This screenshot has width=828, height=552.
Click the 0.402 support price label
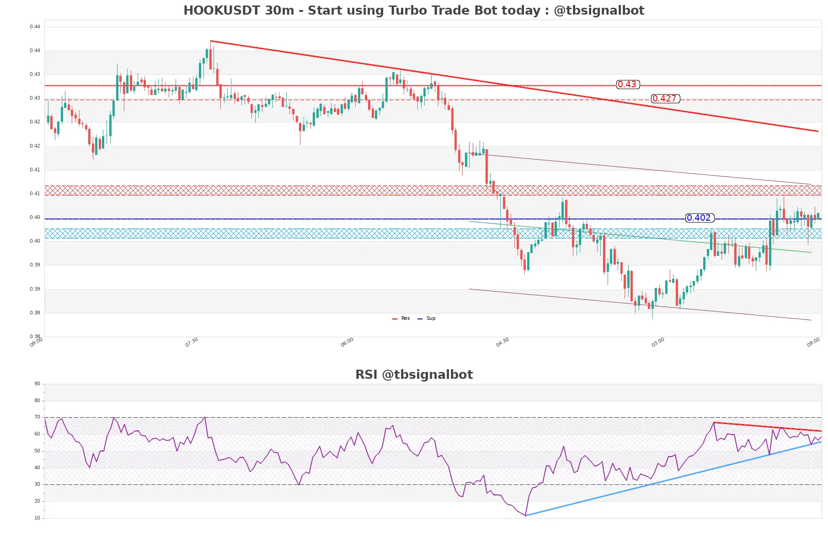point(700,218)
